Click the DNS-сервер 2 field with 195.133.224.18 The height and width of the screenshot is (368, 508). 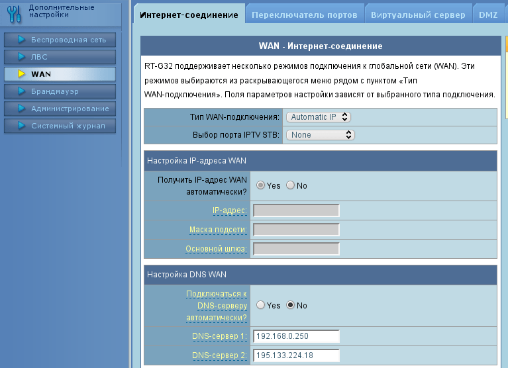click(296, 355)
